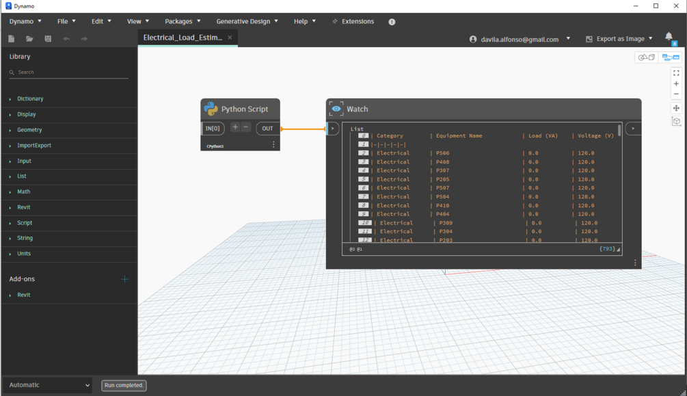Click the Run completed status button
The image size is (687, 396).
click(x=124, y=386)
